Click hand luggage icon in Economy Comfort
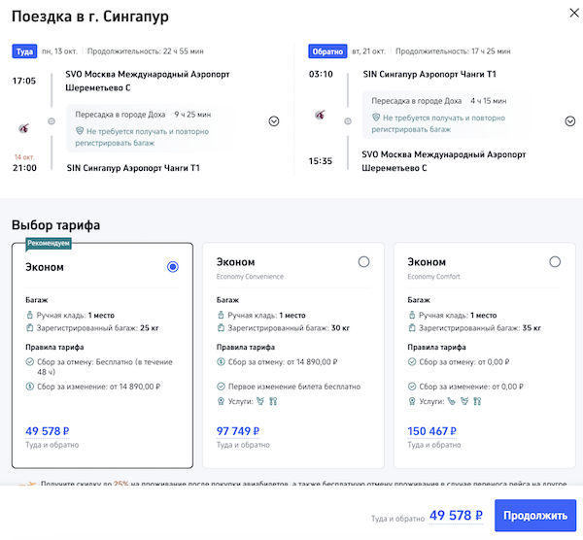 [x=411, y=316]
